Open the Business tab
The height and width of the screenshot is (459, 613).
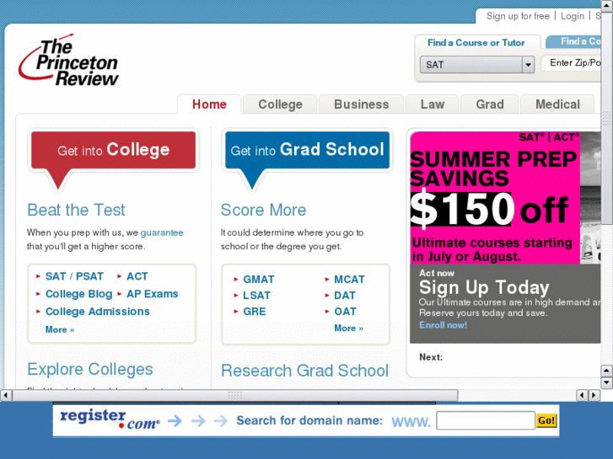(x=361, y=104)
